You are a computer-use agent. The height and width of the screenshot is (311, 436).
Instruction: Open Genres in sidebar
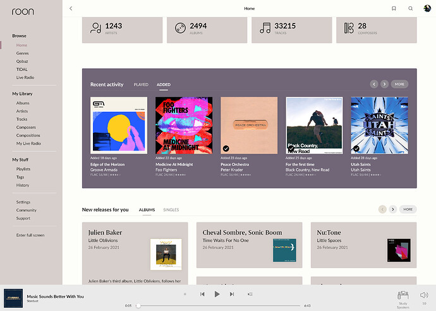pyautogui.click(x=22, y=53)
